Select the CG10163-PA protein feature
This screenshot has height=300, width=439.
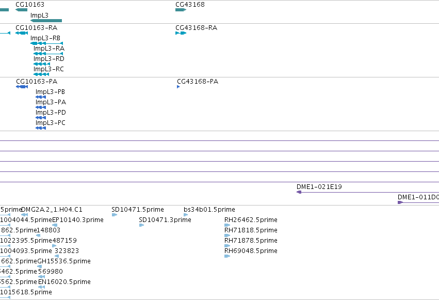(22, 87)
